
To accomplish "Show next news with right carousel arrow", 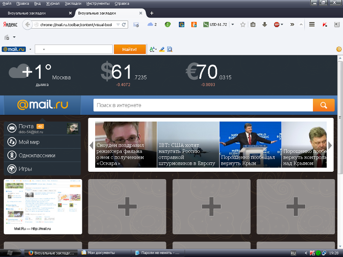I will 330,145.
